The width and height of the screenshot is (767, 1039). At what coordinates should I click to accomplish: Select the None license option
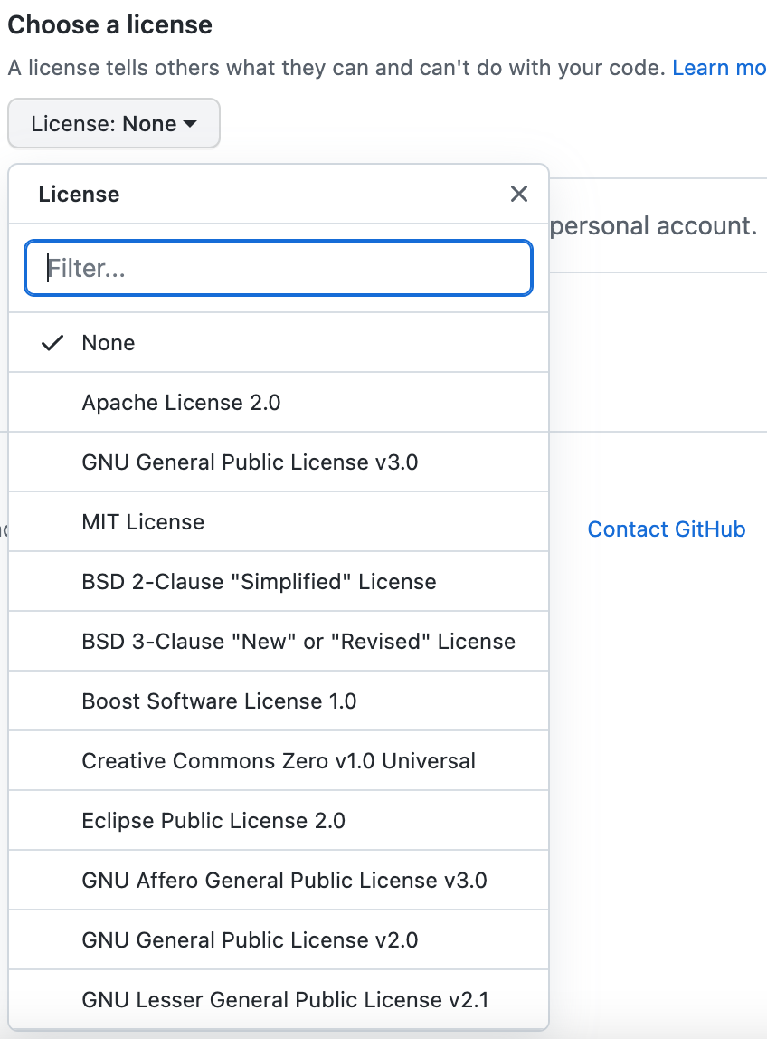coord(109,343)
